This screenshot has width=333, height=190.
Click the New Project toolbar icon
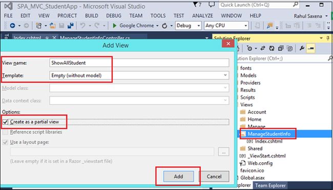(x=38, y=26)
